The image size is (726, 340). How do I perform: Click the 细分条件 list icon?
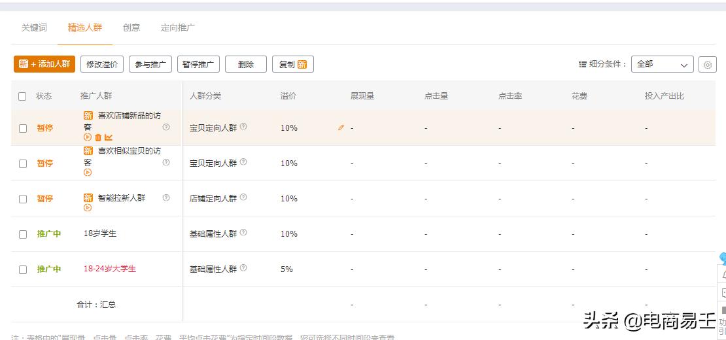point(583,64)
